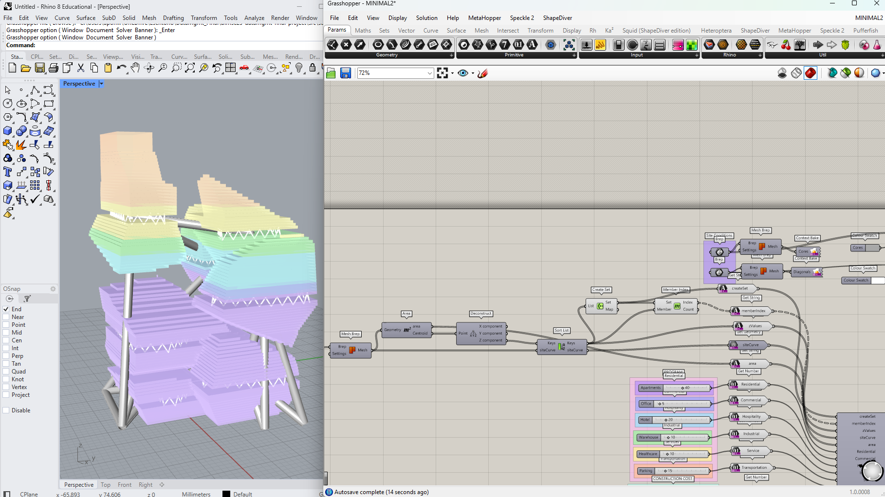Open the MINIMAL2 document name at menu bar right
This screenshot has height=497, width=885.
[869, 18]
